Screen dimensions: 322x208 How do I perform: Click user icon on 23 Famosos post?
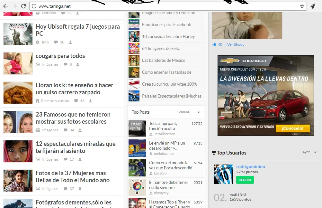[x=80, y=130]
